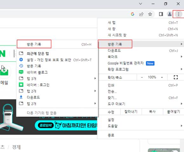Expand 탭 3개 group
Image resolution: width=184 pixels, height=152 pixels.
click(x=57, y=79)
